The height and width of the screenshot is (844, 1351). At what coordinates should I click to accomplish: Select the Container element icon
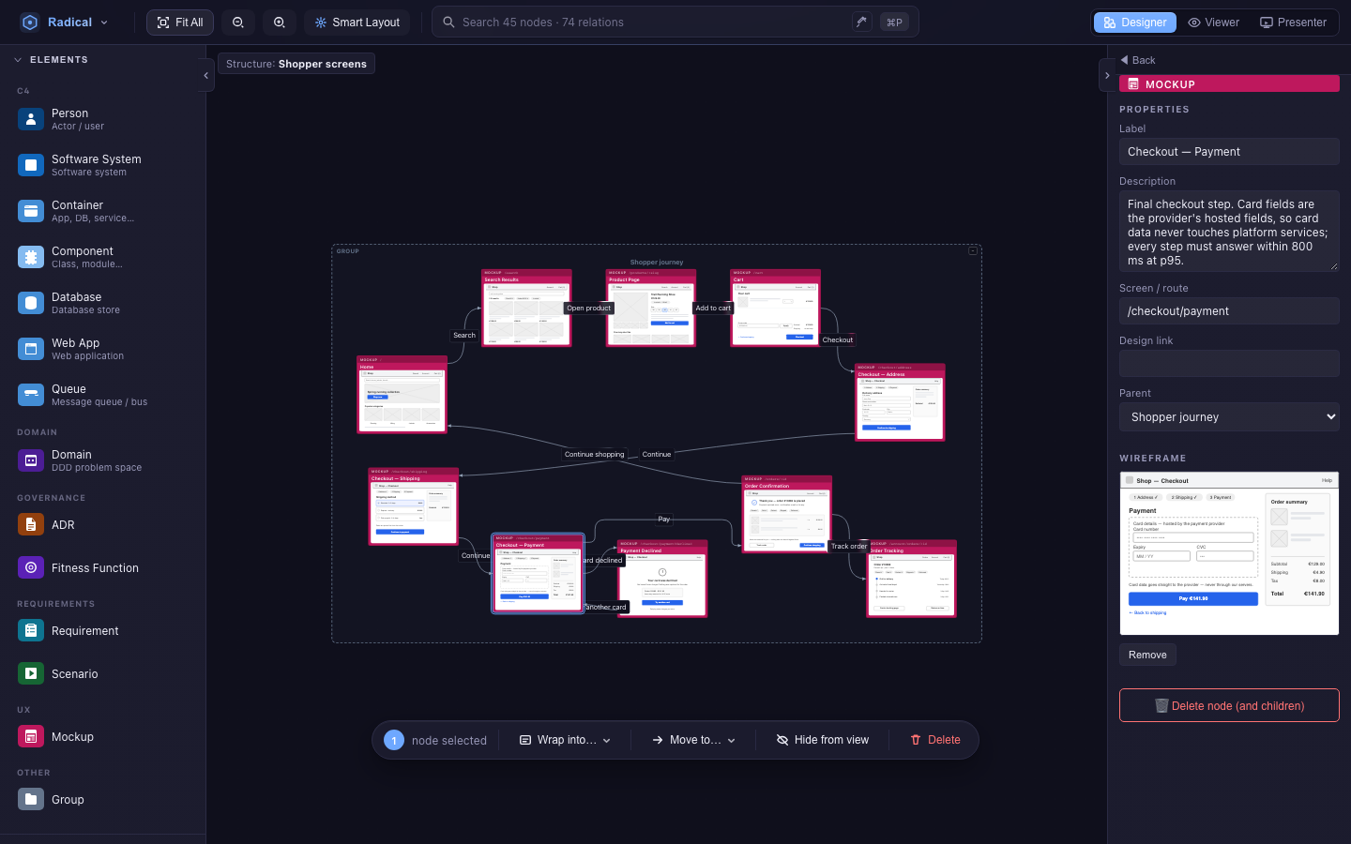(x=31, y=211)
